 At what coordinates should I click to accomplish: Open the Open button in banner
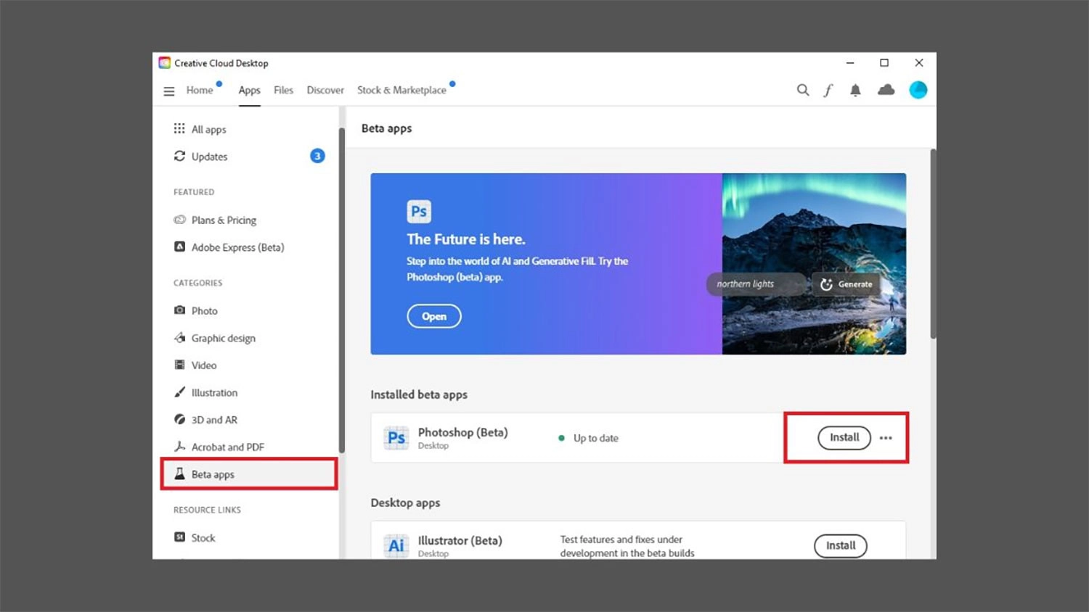[434, 316]
